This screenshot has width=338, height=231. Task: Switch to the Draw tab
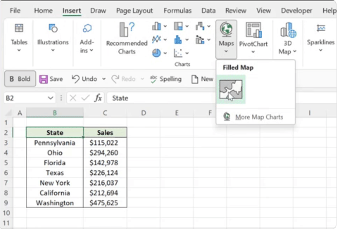(x=98, y=10)
